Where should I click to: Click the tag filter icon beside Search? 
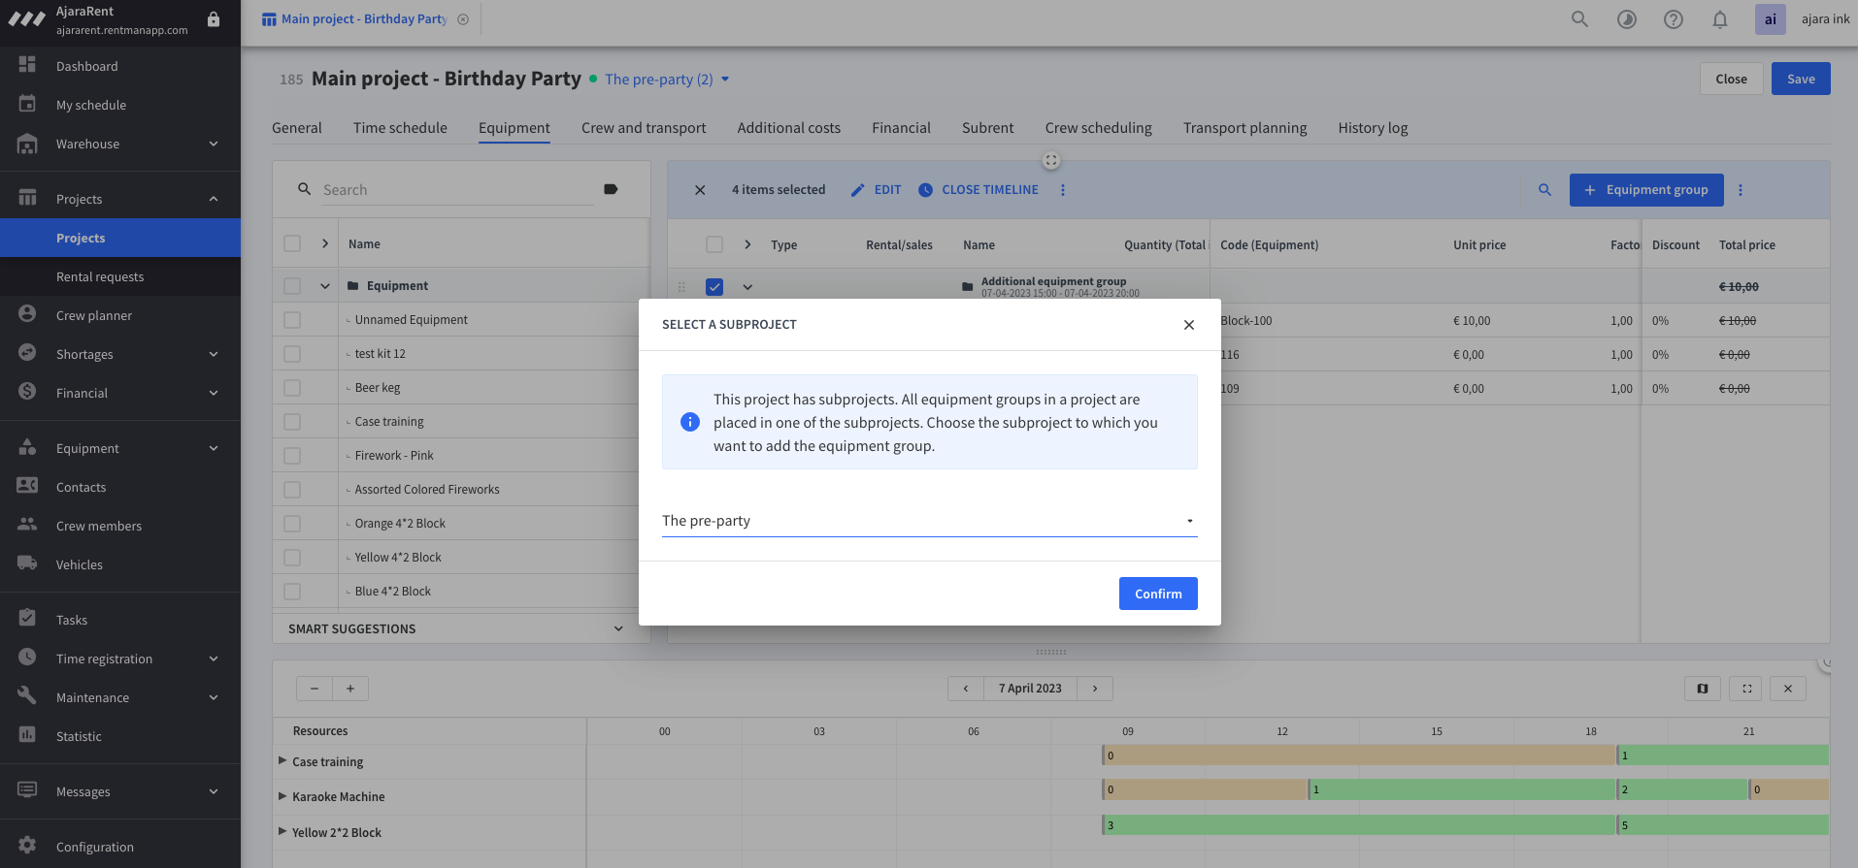click(x=611, y=189)
